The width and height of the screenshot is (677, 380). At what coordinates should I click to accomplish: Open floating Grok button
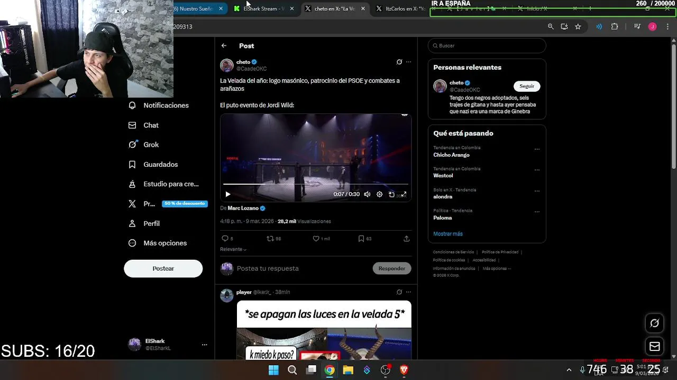655,323
